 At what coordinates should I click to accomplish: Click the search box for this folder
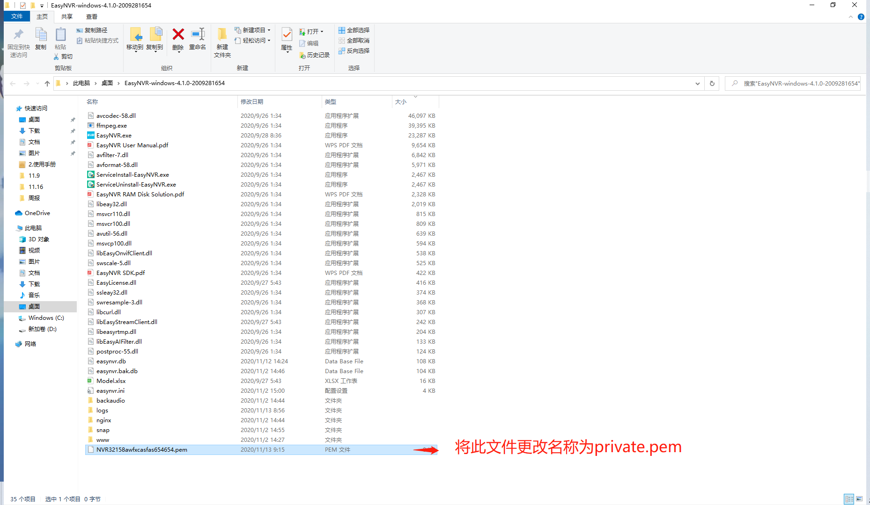coord(792,84)
